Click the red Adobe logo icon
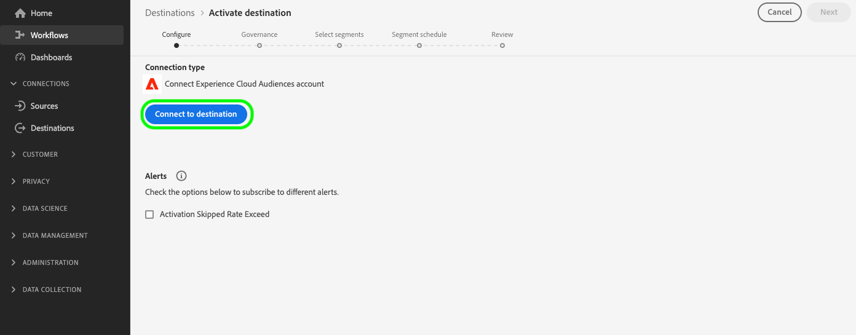The image size is (856, 335). [x=152, y=84]
